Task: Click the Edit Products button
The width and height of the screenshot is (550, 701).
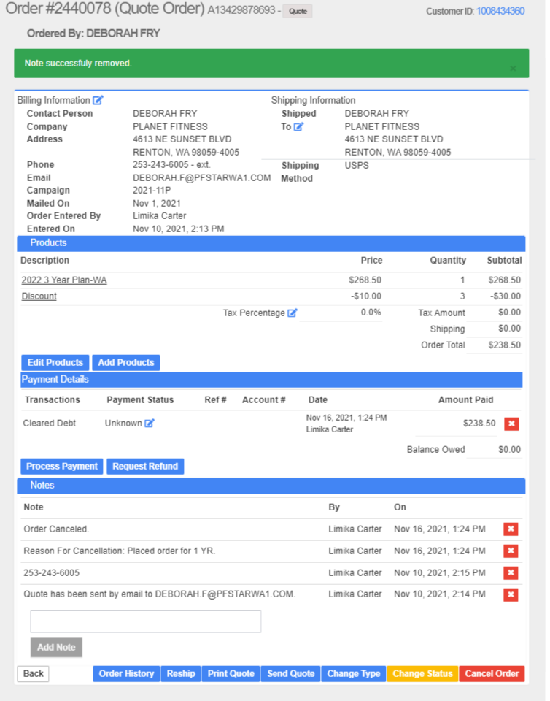Action: click(55, 363)
